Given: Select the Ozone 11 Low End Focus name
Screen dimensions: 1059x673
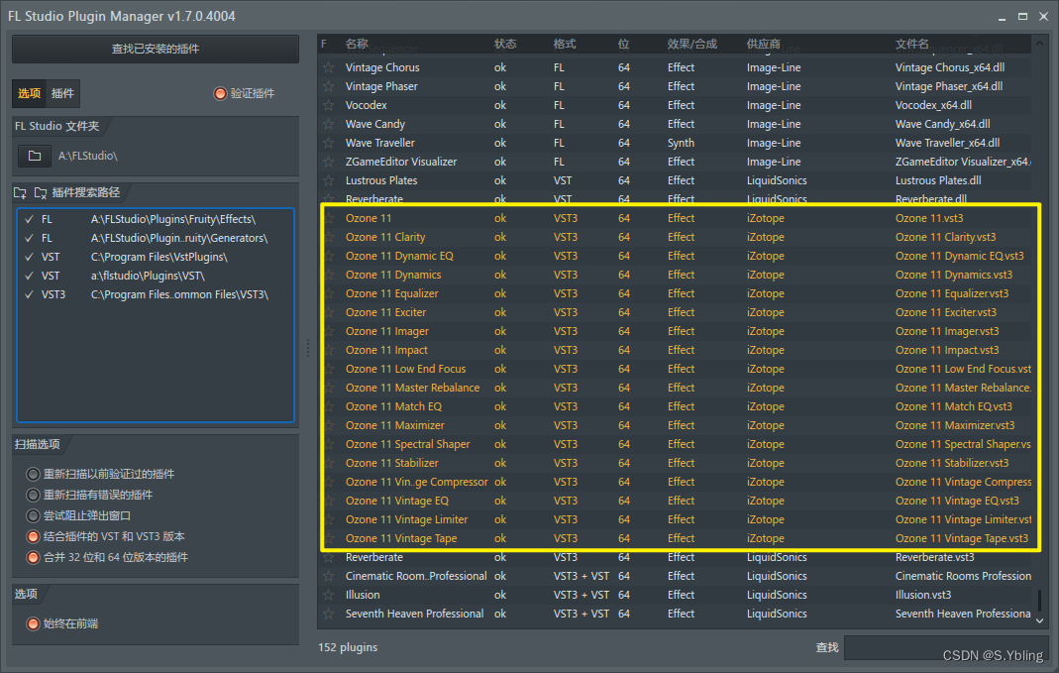Looking at the screenshot, I should (406, 369).
